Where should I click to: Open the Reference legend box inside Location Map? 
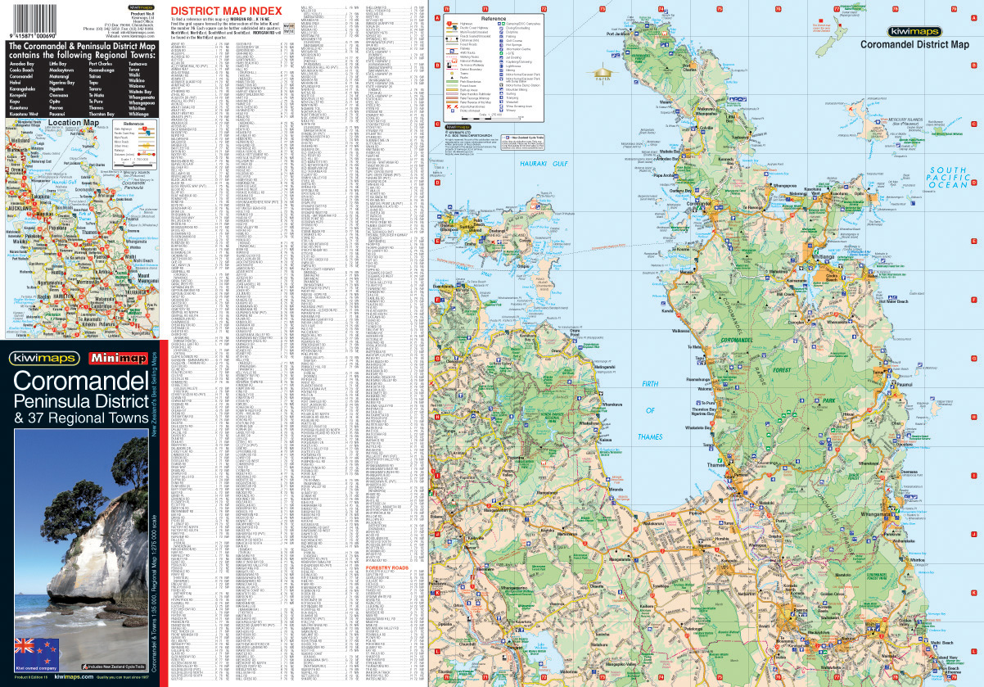135,145
